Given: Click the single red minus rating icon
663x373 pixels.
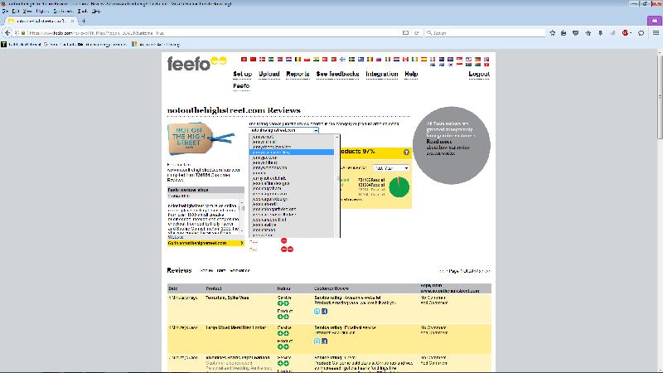Looking at the screenshot, I should point(283,240).
